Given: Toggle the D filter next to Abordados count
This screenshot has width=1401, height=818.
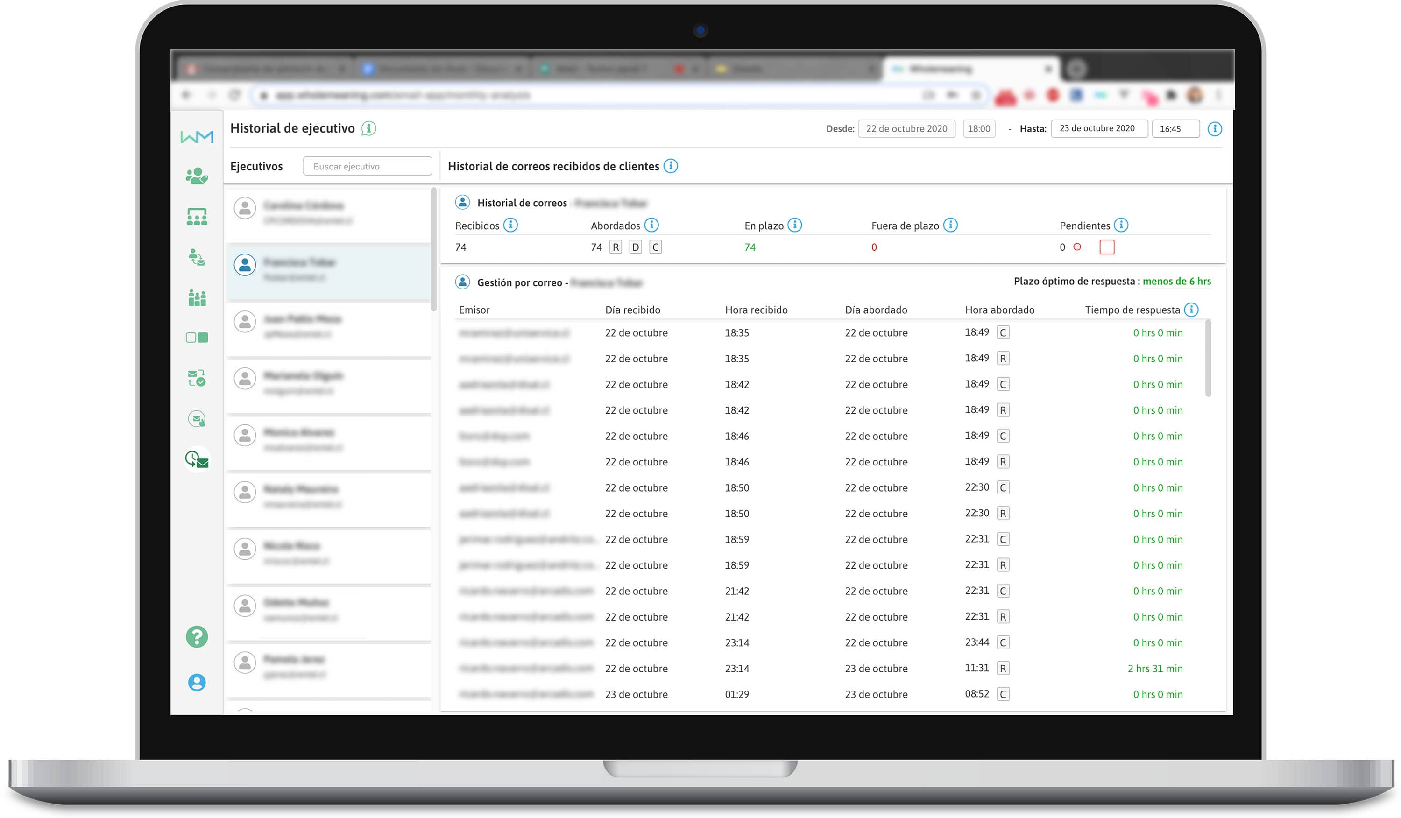Looking at the screenshot, I should (x=636, y=247).
